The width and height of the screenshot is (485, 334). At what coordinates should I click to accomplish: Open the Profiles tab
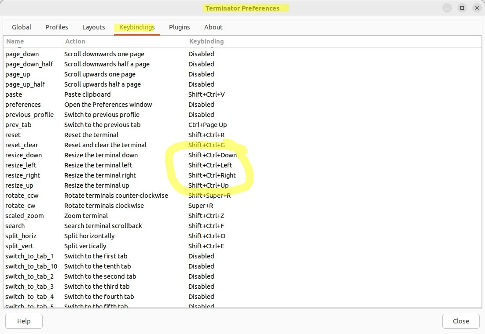point(56,27)
